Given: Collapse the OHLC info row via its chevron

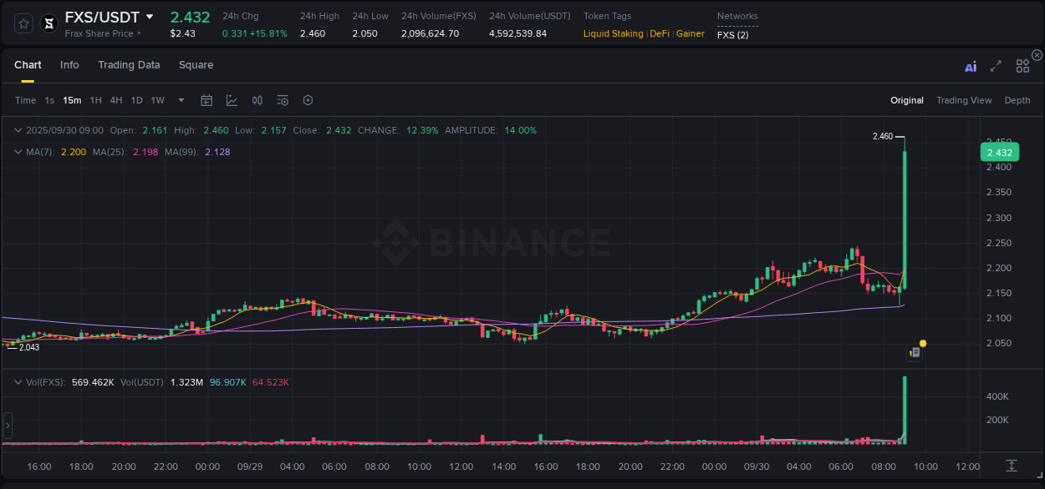Looking at the screenshot, I should (x=18, y=130).
